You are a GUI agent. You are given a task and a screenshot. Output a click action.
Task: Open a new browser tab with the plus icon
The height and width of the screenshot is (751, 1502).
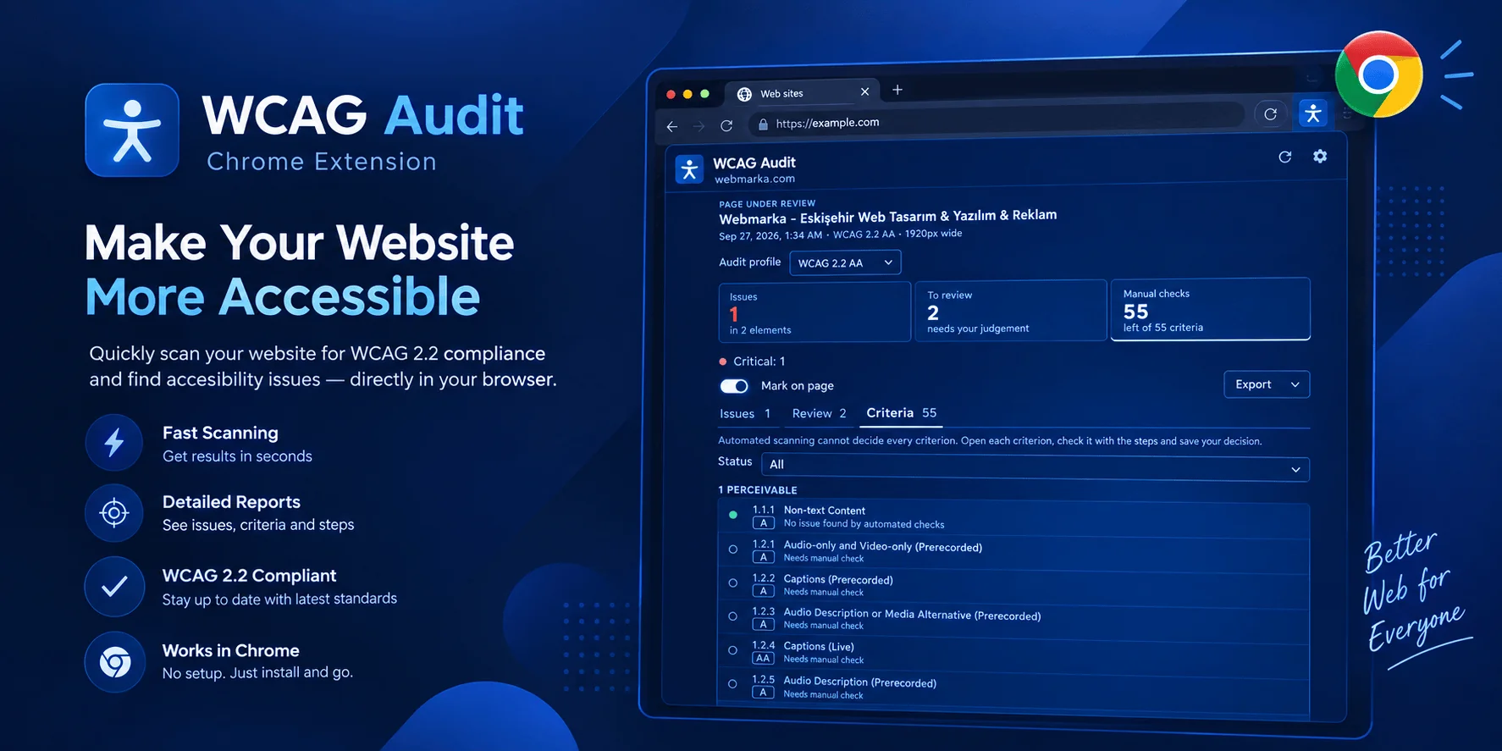click(x=897, y=90)
